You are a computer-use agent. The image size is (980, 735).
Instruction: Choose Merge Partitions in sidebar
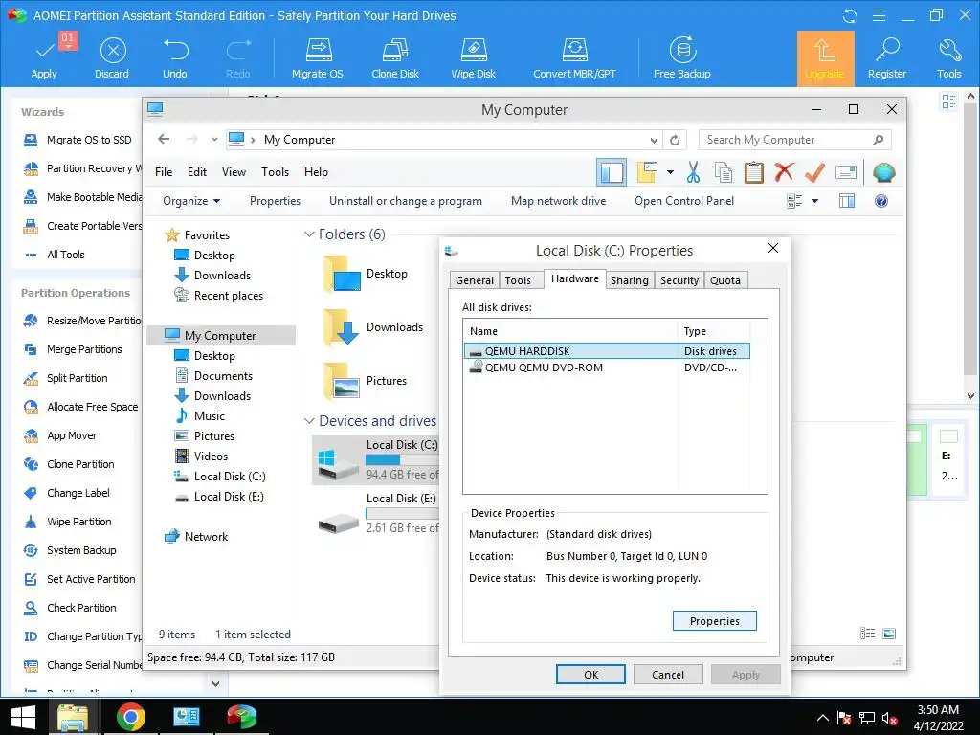coord(73,349)
